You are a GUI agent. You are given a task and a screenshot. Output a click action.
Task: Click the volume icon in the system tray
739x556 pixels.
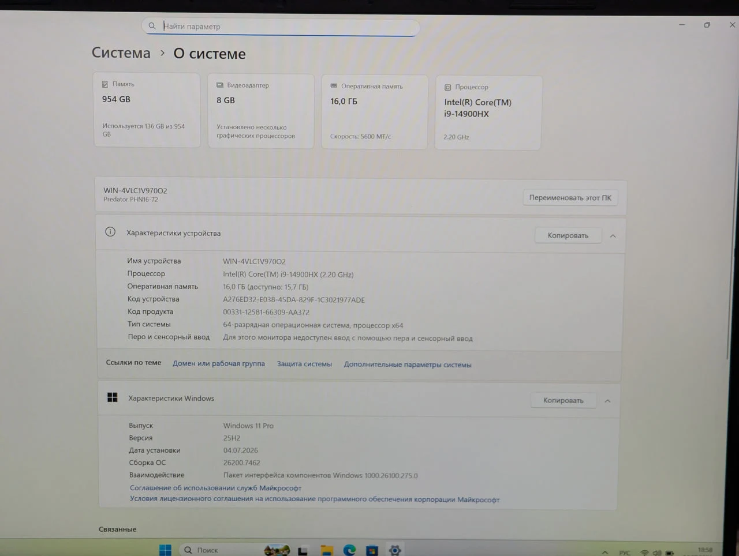[657, 553]
